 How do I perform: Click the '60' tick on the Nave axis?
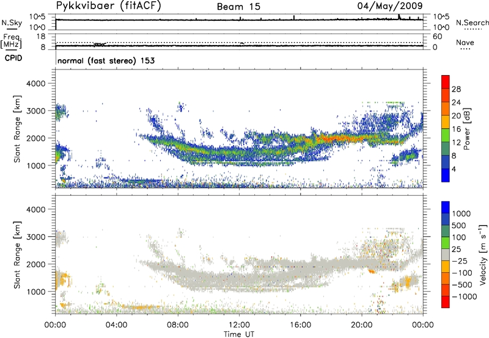click(x=437, y=37)
